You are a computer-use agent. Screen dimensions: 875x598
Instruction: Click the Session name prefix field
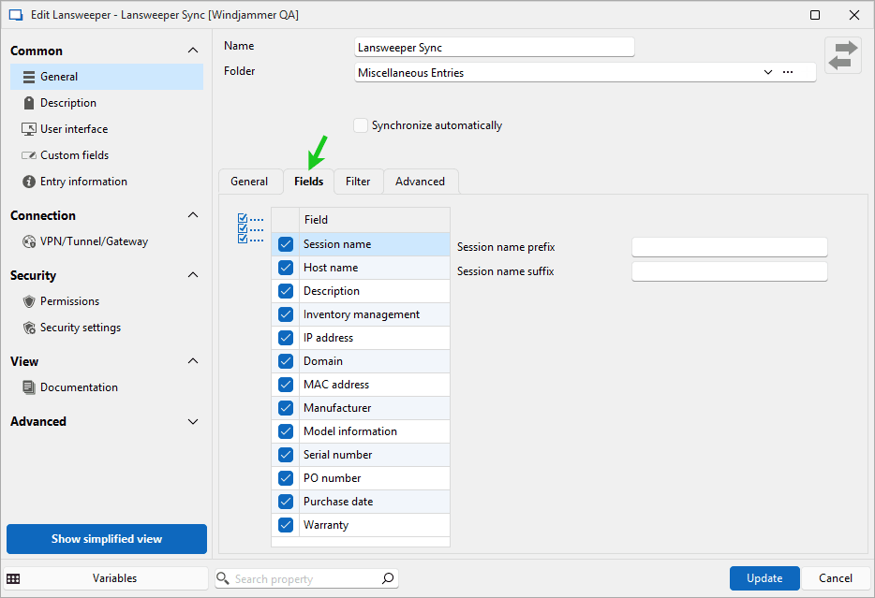(729, 247)
